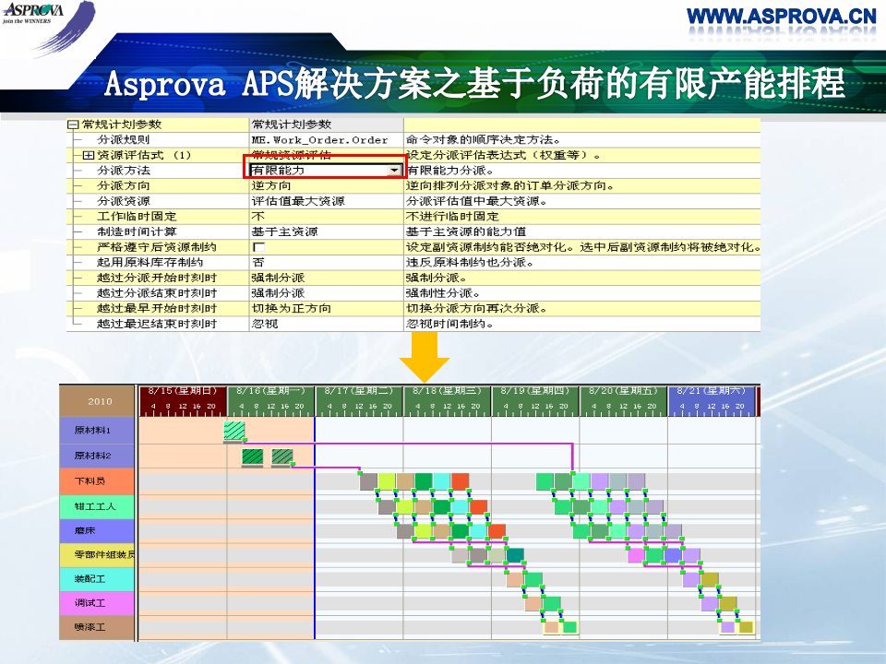Select the 工作临时固定 row label
Viewport: 886px width, 664px height.
[x=137, y=216]
